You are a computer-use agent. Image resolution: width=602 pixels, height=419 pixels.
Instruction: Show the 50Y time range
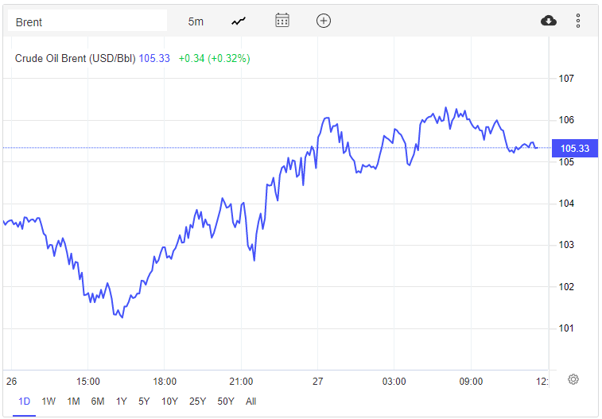[226, 402]
